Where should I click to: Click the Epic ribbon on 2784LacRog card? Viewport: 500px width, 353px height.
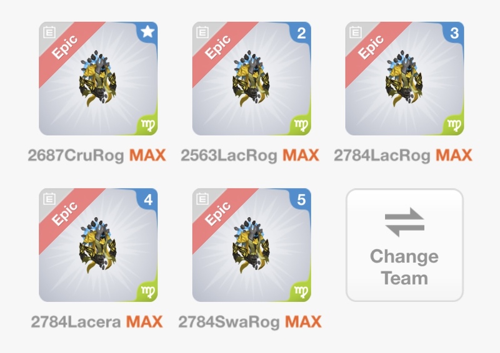click(371, 47)
